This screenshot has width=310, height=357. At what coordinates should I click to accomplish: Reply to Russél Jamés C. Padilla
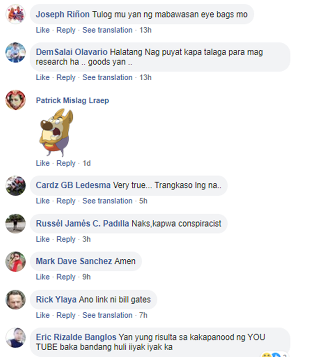tap(66, 239)
